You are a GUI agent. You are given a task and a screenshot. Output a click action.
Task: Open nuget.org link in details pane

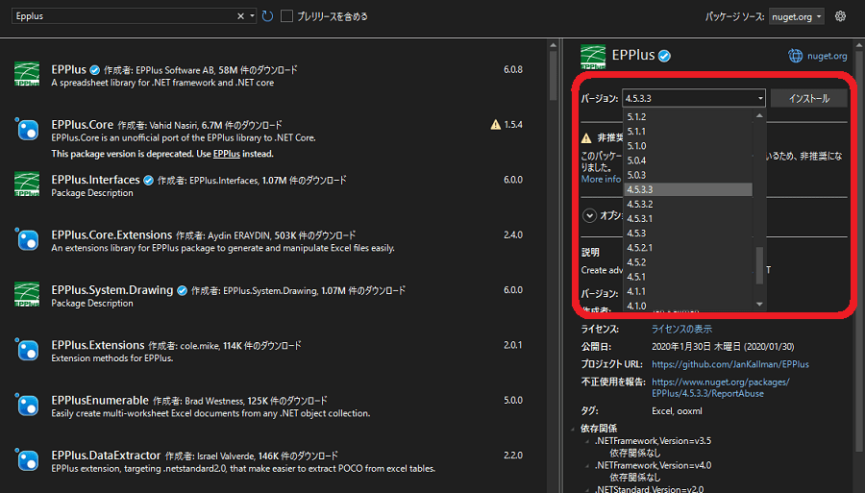click(827, 56)
